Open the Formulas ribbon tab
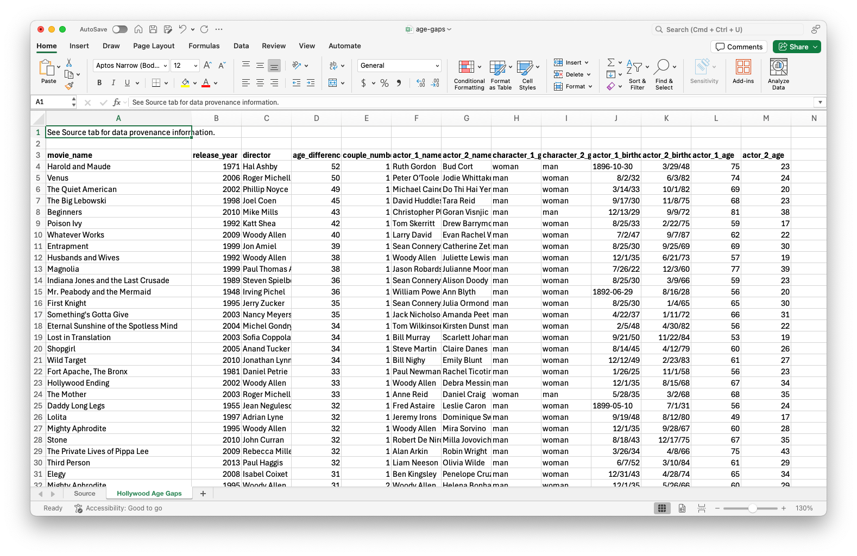Viewport: 857px width, 556px height. (204, 46)
